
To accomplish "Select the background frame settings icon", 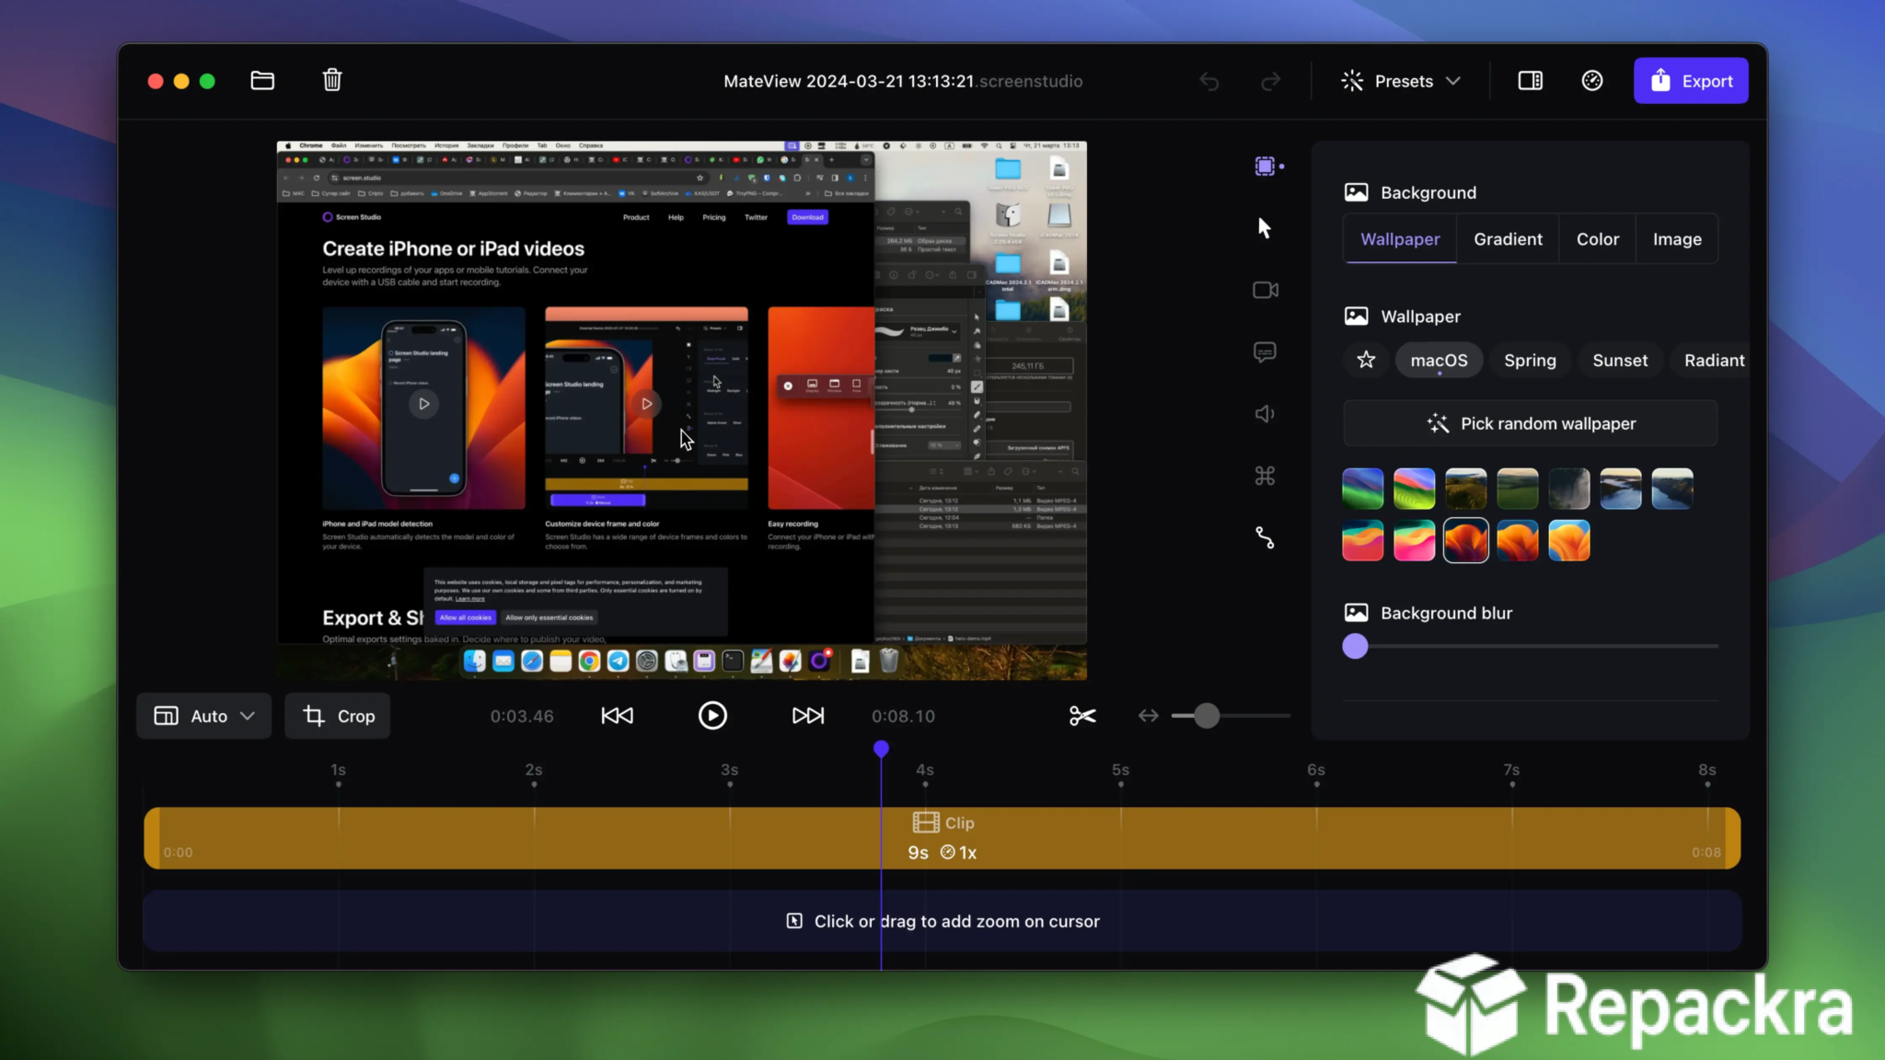I will (x=1266, y=166).
